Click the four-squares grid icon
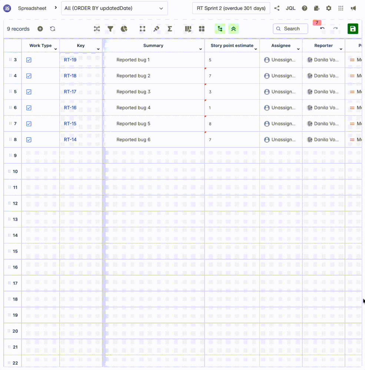Screen dimensions: 365x370 pyautogui.click(x=202, y=29)
